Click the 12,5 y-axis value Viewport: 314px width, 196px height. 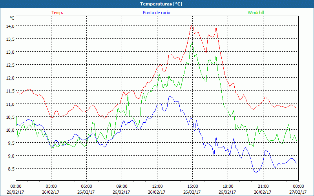tap(10, 65)
